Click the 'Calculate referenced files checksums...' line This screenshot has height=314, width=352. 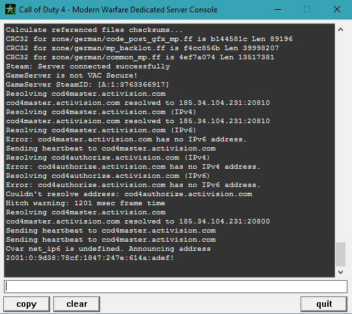tap(94, 30)
